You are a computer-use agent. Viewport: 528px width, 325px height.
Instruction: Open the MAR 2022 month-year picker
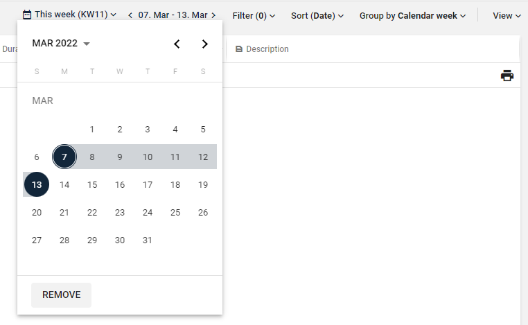point(61,44)
